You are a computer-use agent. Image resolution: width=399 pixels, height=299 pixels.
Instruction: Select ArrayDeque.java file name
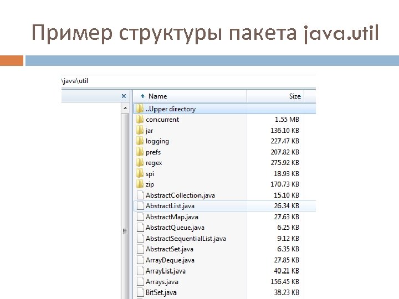170,260
